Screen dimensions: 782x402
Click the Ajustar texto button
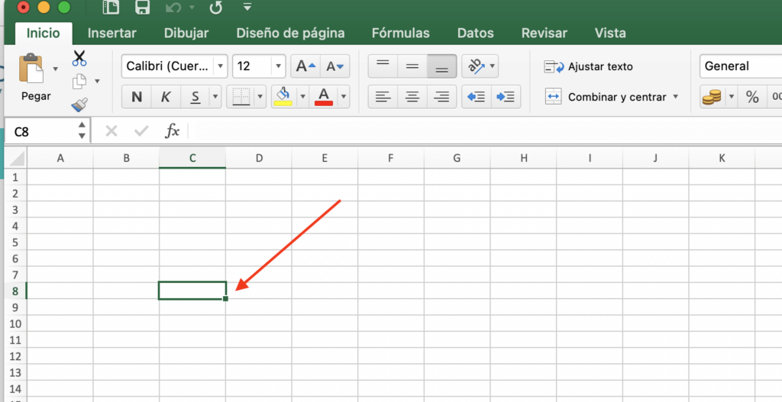(x=589, y=66)
